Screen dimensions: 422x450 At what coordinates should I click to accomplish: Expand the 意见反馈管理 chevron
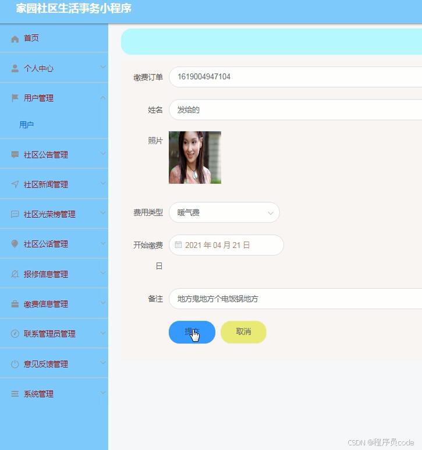[103, 363]
